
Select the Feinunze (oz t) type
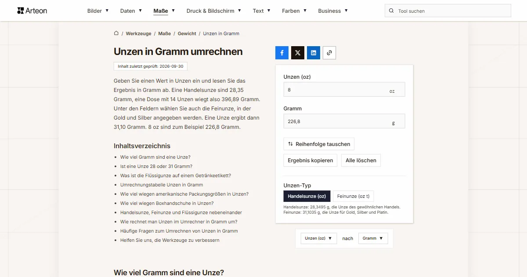pos(353,196)
